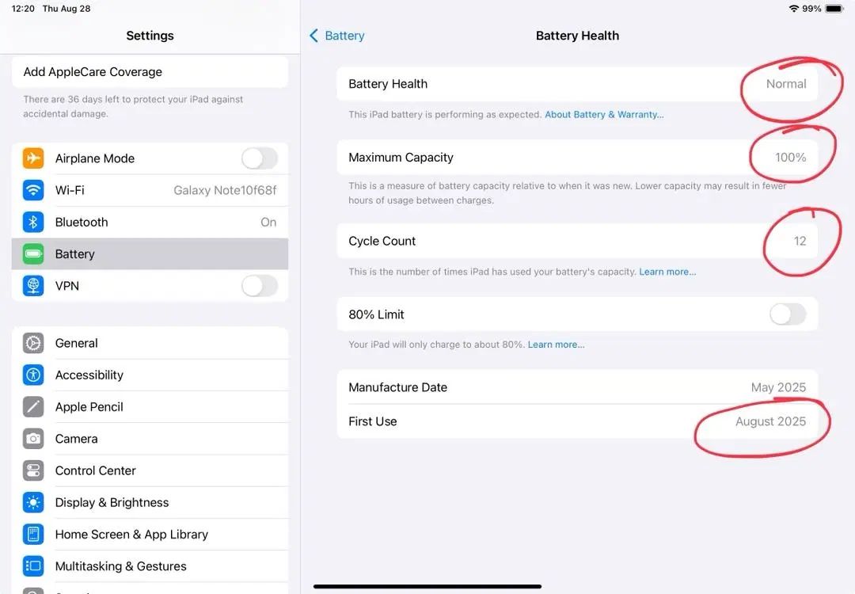Open Wi-Fi settings via its icon
855x594 pixels.
click(x=33, y=190)
